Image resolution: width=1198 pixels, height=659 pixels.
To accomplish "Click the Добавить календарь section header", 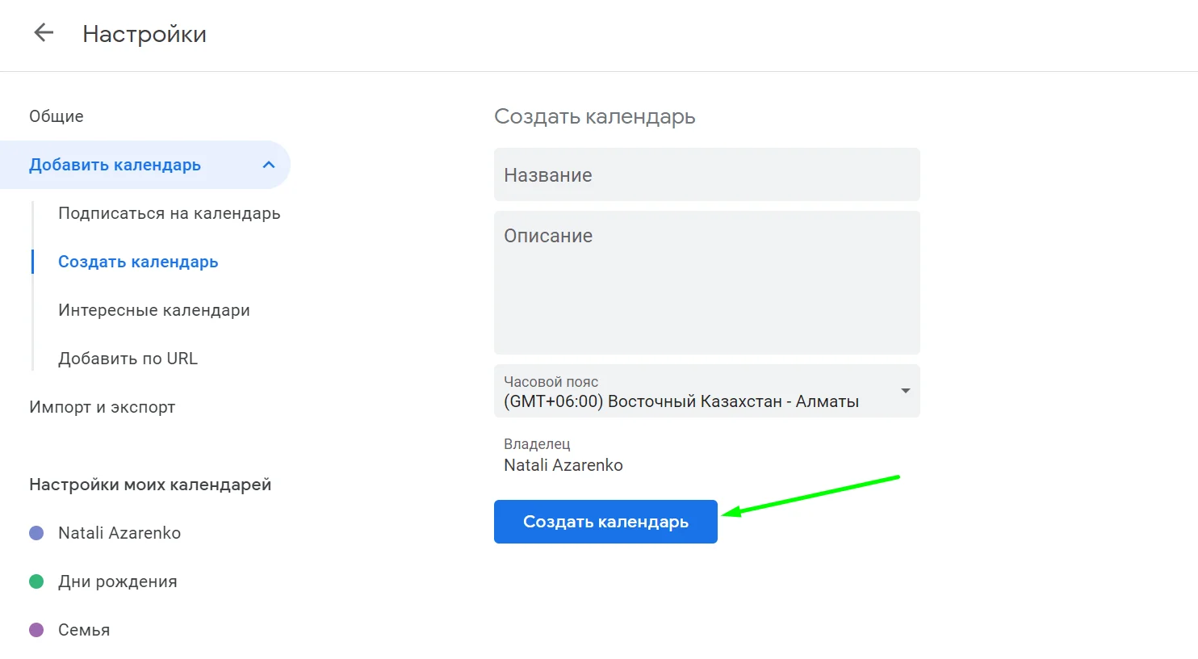I will (x=115, y=165).
